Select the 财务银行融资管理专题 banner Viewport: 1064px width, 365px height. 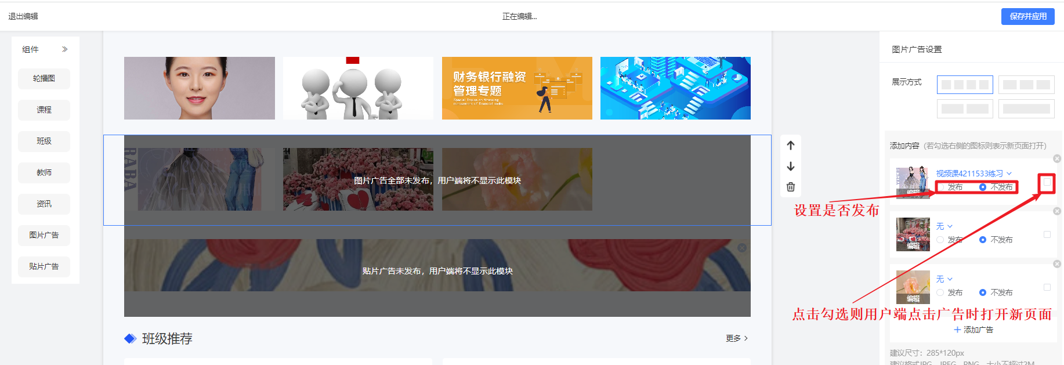tap(517, 88)
